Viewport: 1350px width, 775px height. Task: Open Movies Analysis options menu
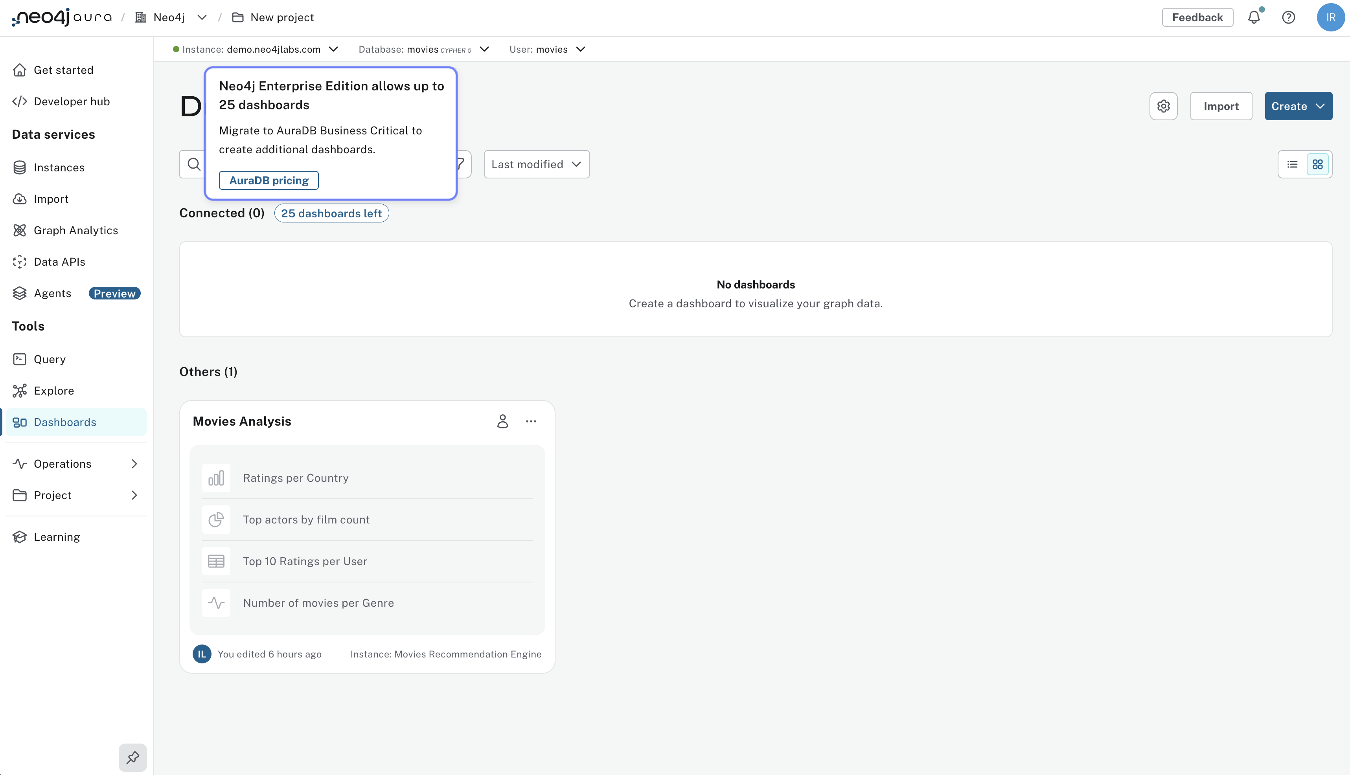pos(531,421)
